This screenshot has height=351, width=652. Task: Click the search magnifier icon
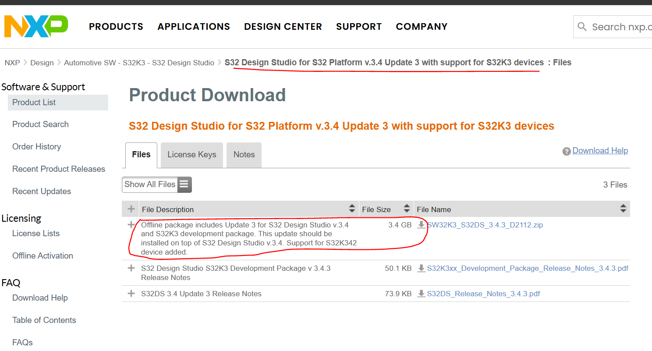pyautogui.click(x=582, y=27)
